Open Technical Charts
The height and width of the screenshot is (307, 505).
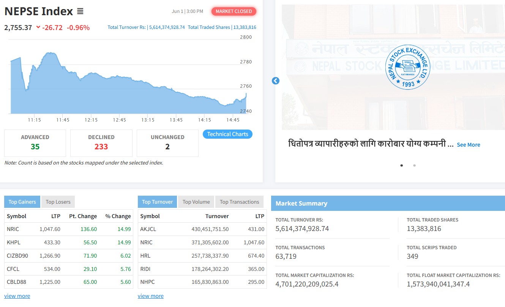(227, 134)
